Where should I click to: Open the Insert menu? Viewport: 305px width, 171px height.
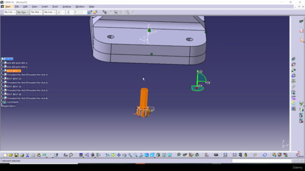point(45,7)
